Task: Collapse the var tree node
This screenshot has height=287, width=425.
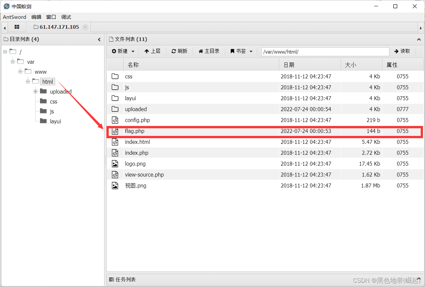Action: coord(13,62)
